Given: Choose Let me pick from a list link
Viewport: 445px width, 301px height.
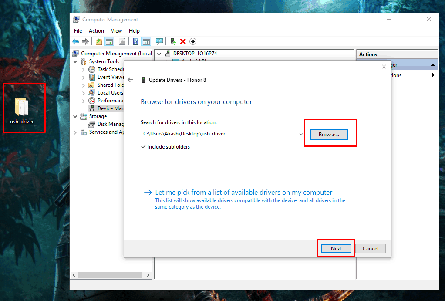Looking at the screenshot, I should (243, 193).
